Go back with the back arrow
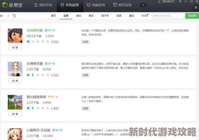The width and height of the screenshot is (199, 140). point(2,16)
